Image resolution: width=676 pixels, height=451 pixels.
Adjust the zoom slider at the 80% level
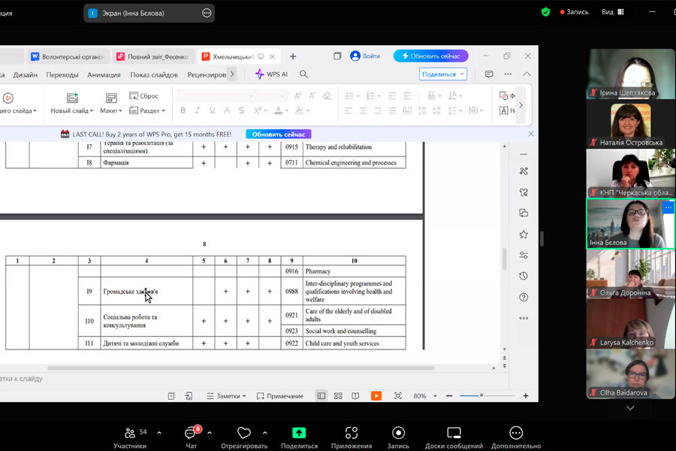(481, 396)
